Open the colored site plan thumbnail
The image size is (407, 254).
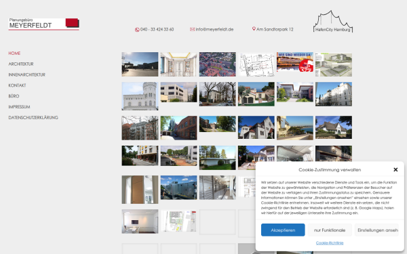(x=178, y=221)
